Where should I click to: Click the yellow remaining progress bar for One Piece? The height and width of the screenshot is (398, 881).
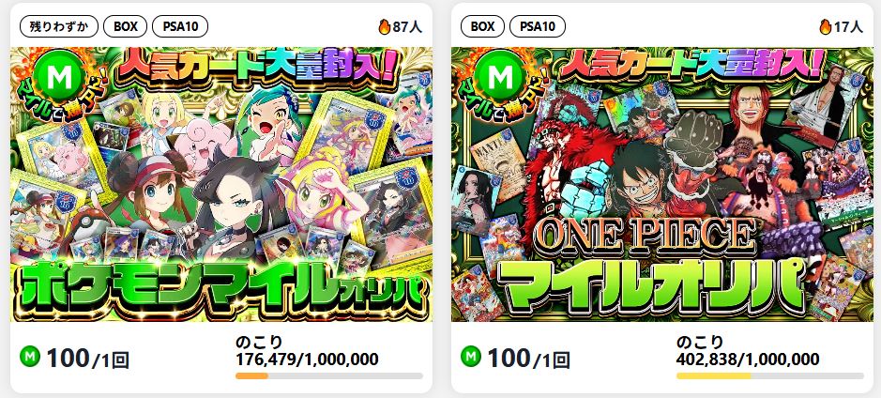tap(770, 375)
